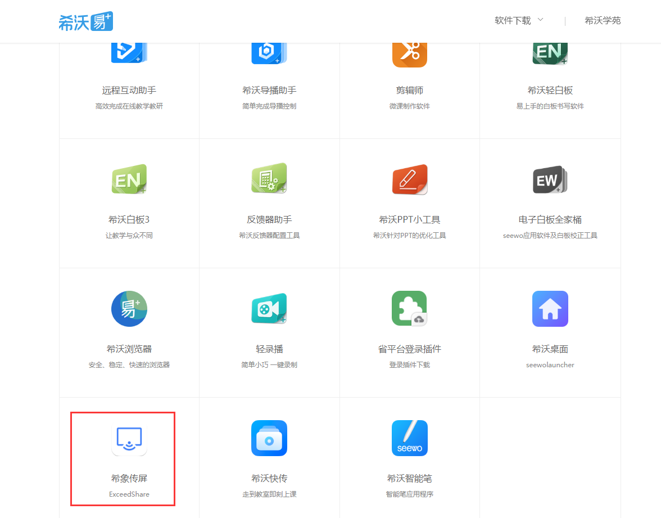This screenshot has height=518, width=661.
Task: Select the 轻录播 title
Action: pyautogui.click(x=269, y=349)
